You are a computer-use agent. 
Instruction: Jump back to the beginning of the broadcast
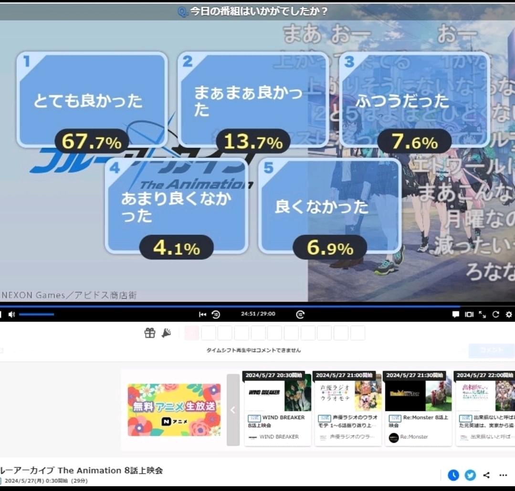click(202, 314)
